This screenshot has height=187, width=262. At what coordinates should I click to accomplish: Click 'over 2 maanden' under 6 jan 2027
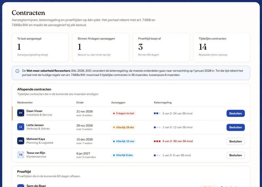86,157
